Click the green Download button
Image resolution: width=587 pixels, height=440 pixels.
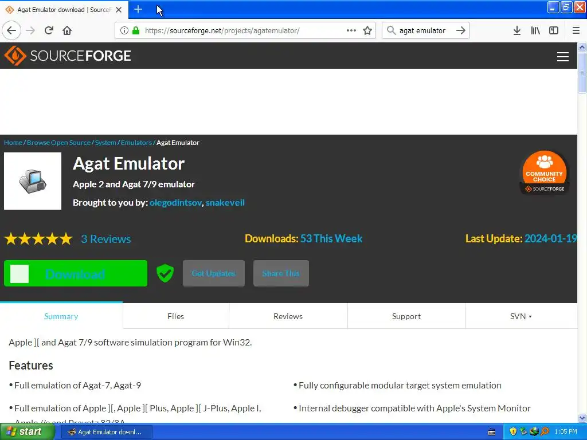pyautogui.click(x=76, y=273)
